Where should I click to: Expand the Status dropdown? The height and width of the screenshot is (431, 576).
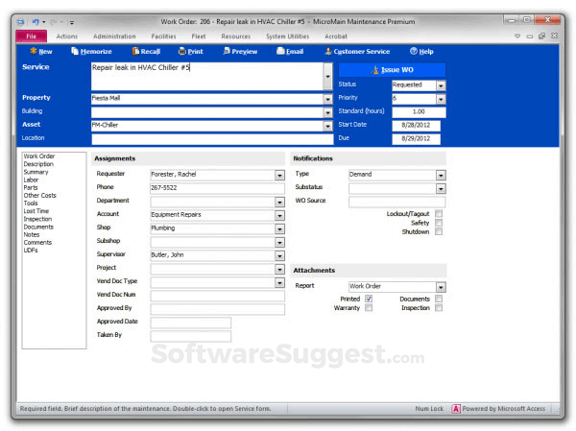click(441, 85)
